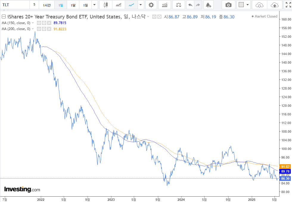The height and width of the screenshot is (202, 292).
Task: Click the MA 150 value 89.7815
Action: click(x=60, y=23)
